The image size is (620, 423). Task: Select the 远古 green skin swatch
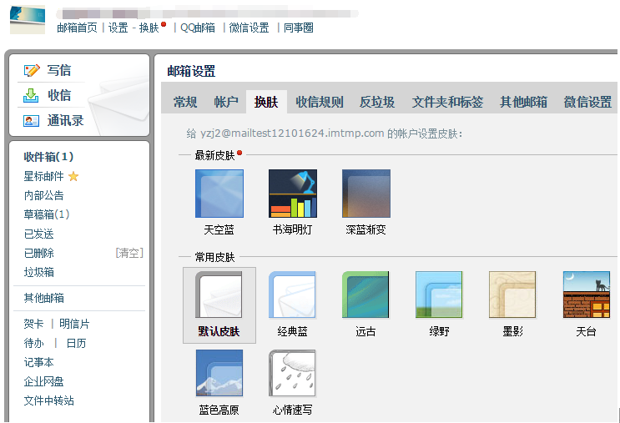click(365, 295)
